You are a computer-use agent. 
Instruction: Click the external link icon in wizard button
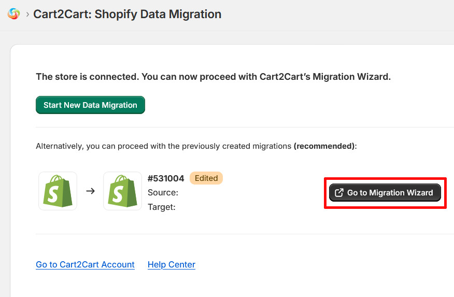(x=339, y=193)
